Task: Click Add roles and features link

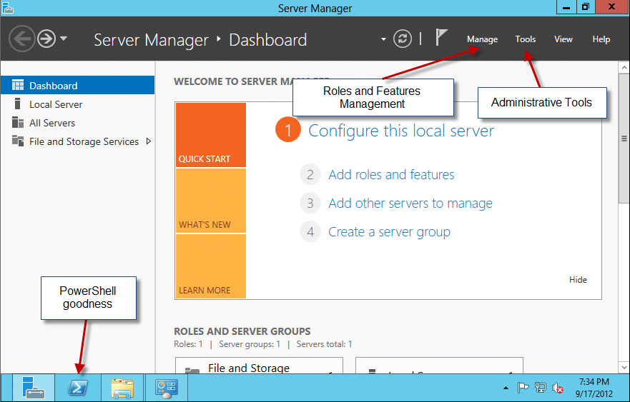Action: (x=391, y=175)
